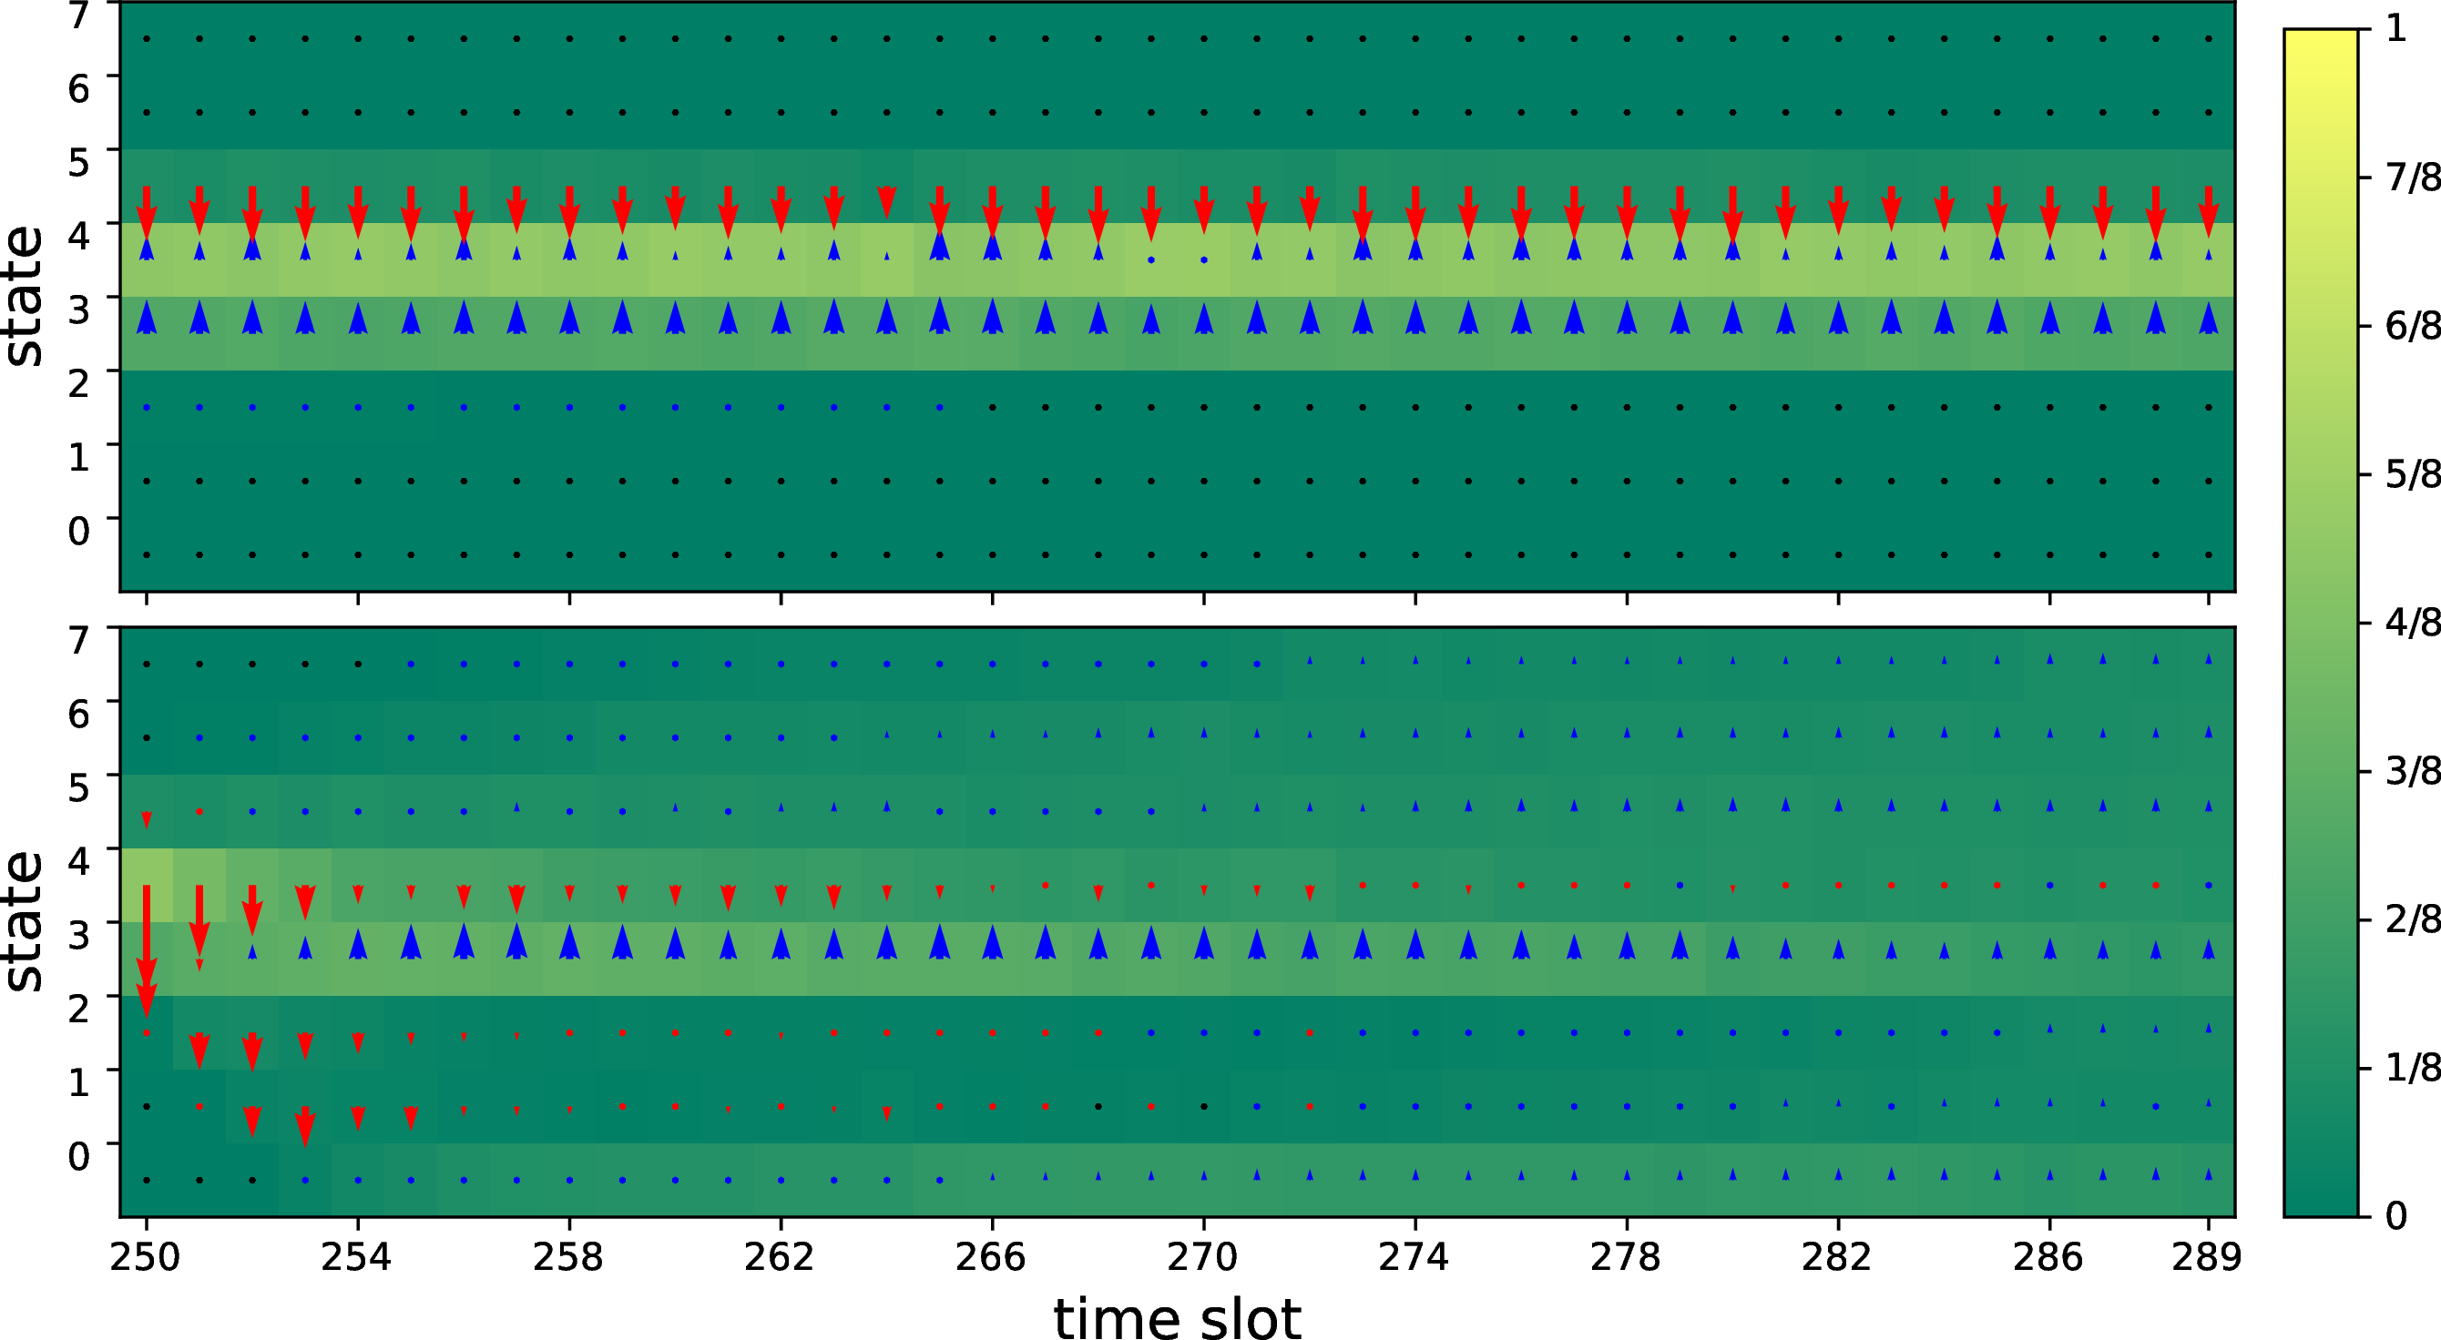This screenshot has width=2441, height=1340.
Task: Click the x-axis tick label 278
Action: [x=1626, y=1257]
